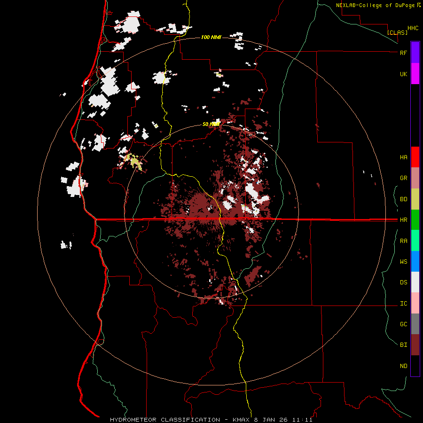The image size is (423, 423).
Task: Click the BD yellow legend color block
Action: point(415,199)
